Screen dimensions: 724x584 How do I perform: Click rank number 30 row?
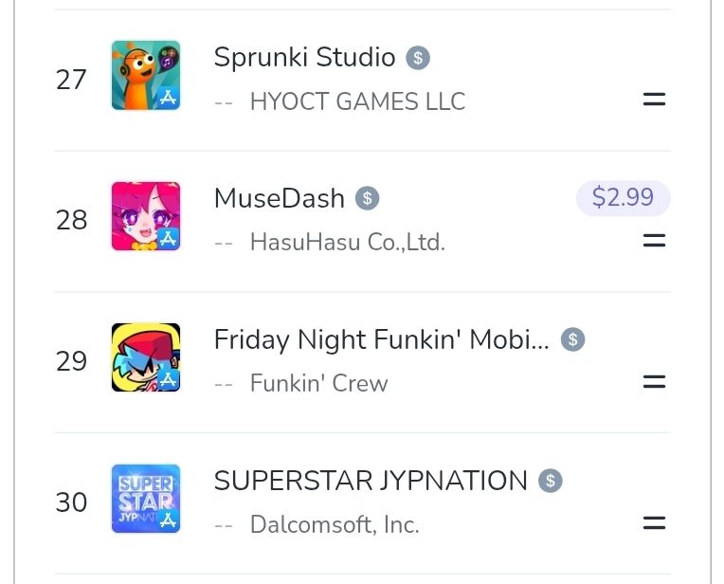(71, 502)
